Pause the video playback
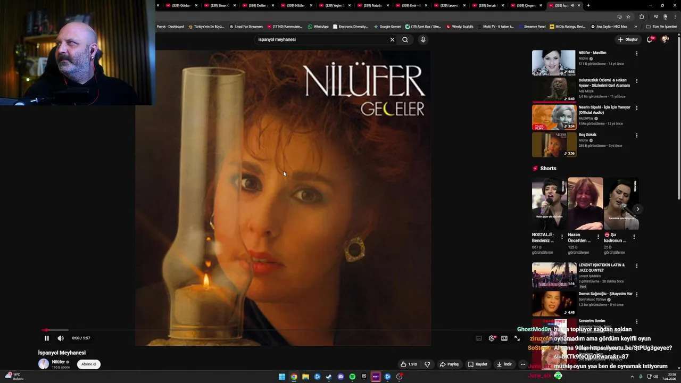The width and height of the screenshot is (681, 383). point(46,338)
